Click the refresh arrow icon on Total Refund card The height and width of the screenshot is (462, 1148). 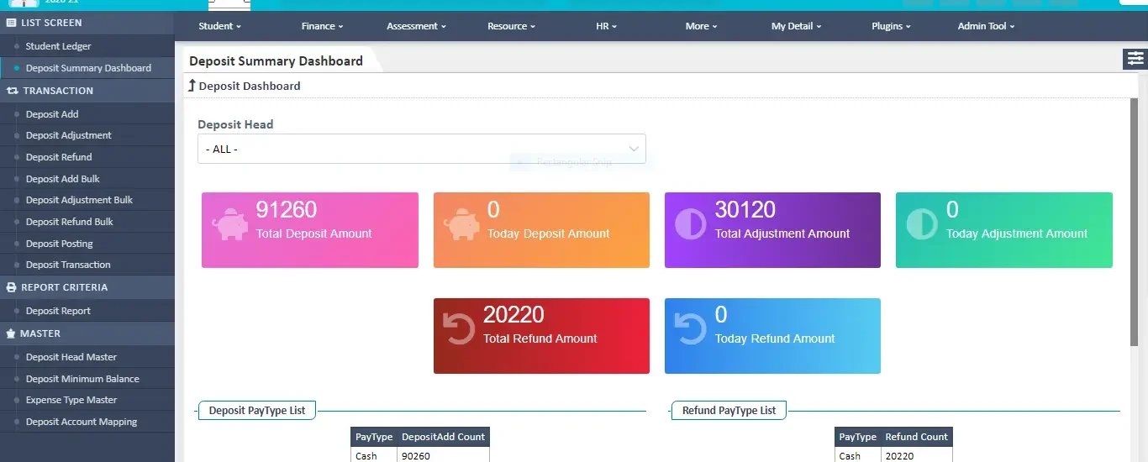[x=459, y=328]
